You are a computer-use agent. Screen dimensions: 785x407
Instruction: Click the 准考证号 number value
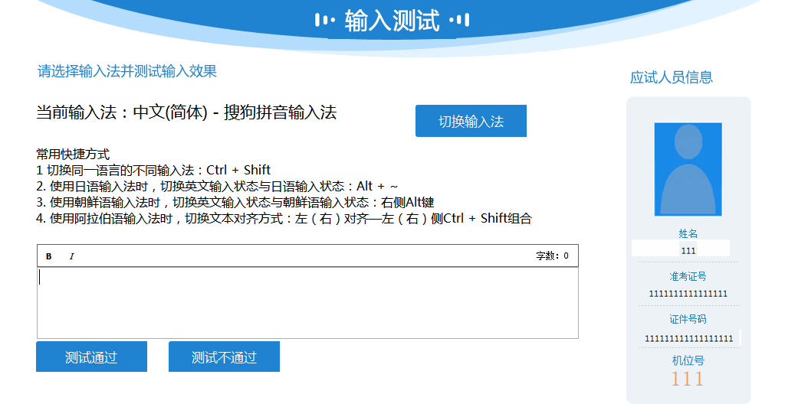click(x=688, y=294)
